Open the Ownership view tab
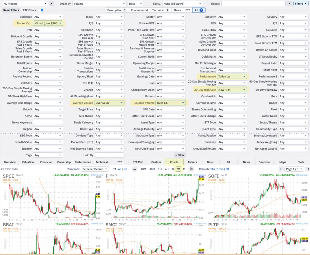The width and height of the screenshot is (310, 255). (64, 162)
